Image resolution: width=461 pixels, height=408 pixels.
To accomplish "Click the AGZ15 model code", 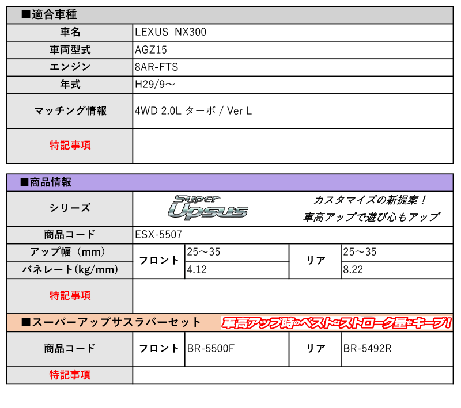I will pos(151,50).
